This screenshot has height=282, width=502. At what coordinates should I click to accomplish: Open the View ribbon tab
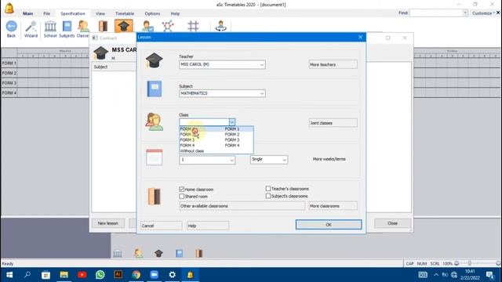pos(100,14)
